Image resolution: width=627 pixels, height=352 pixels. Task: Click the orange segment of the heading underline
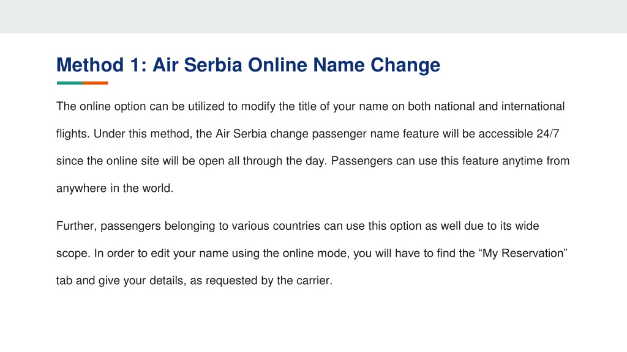95,83
